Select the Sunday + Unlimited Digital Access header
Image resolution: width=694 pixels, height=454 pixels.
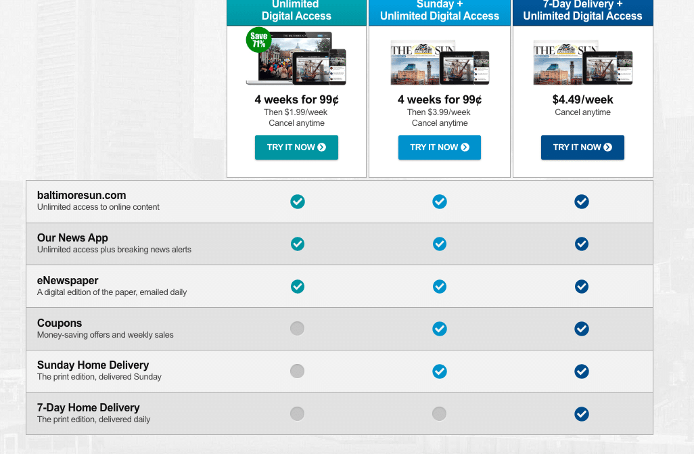[x=440, y=12]
